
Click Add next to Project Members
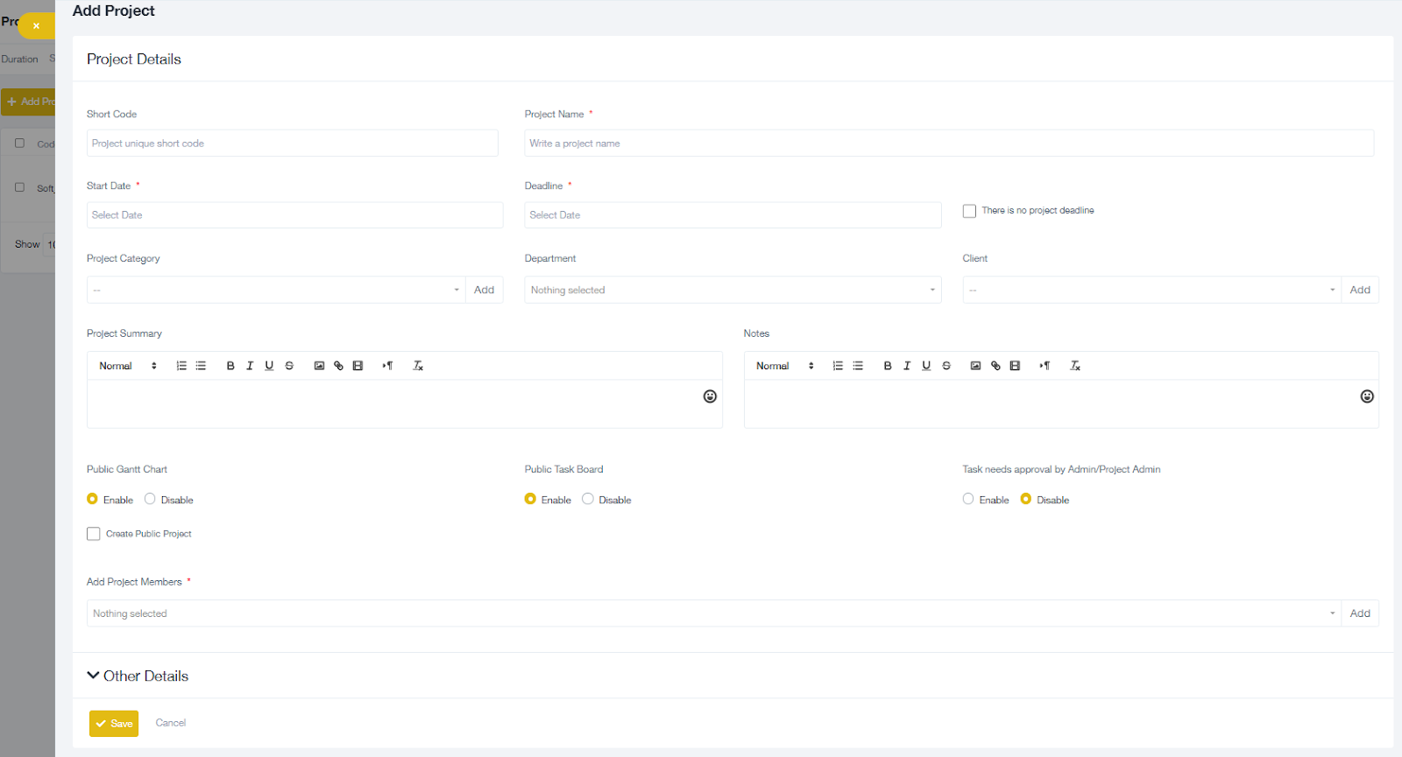point(1360,613)
